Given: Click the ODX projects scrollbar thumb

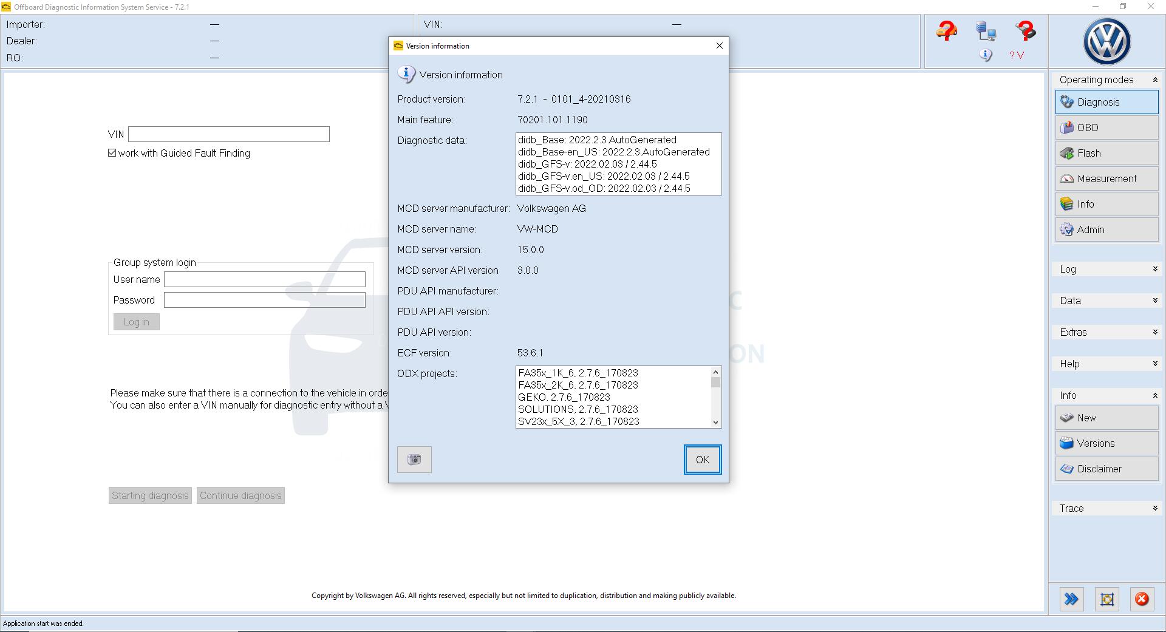Looking at the screenshot, I should click(715, 382).
